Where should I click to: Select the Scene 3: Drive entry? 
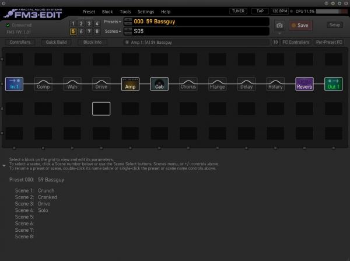(33, 204)
